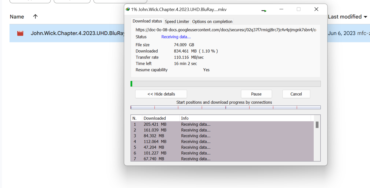Click the Jun 6, 2023 modified date

pyautogui.click(x=342, y=33)
